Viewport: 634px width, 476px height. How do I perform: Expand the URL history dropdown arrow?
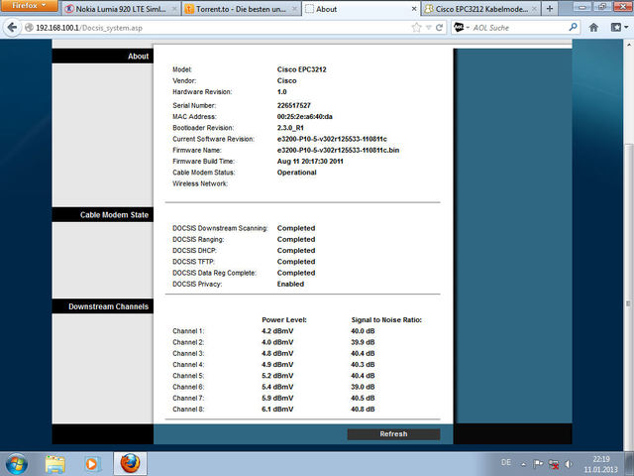[425, 28]
